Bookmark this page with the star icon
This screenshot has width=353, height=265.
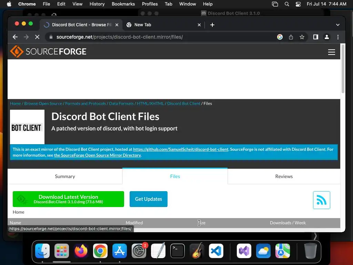[x=302, y=37]
